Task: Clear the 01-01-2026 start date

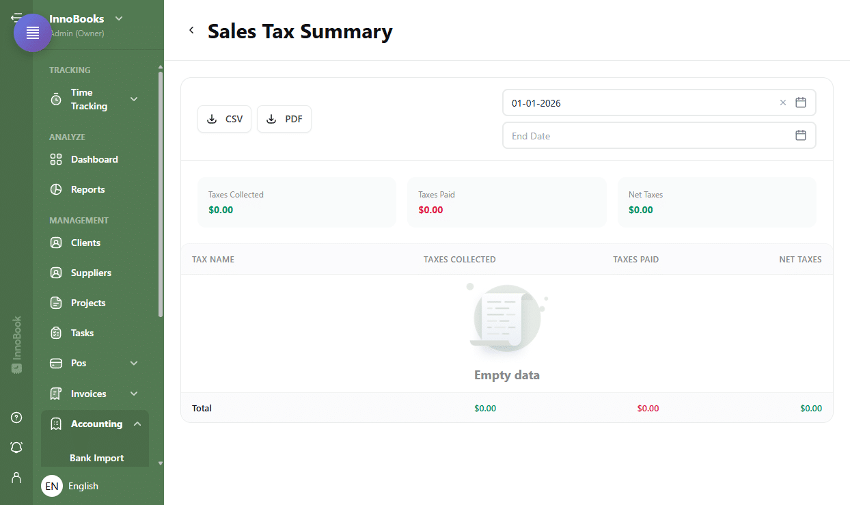Action: click(783, 103)
